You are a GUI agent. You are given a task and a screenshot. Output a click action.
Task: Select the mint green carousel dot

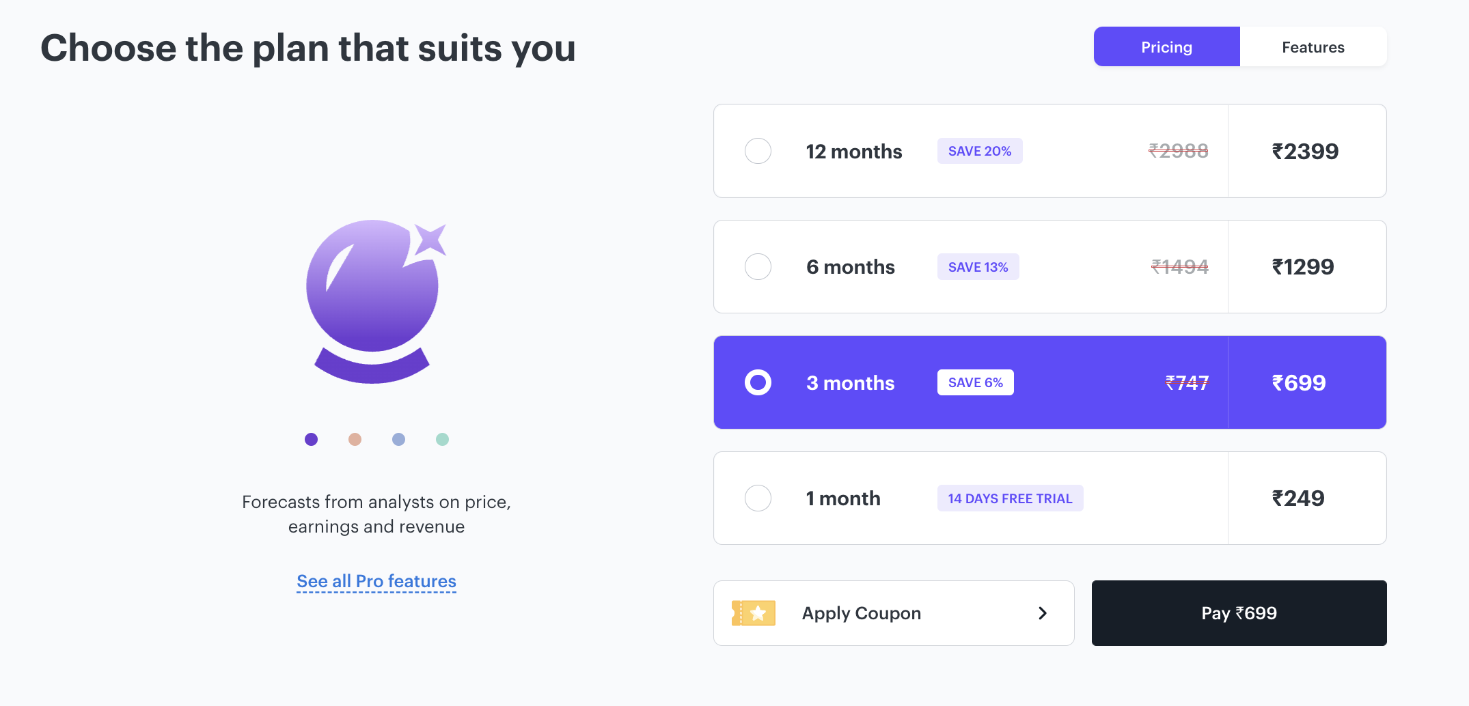pos(442,439)
